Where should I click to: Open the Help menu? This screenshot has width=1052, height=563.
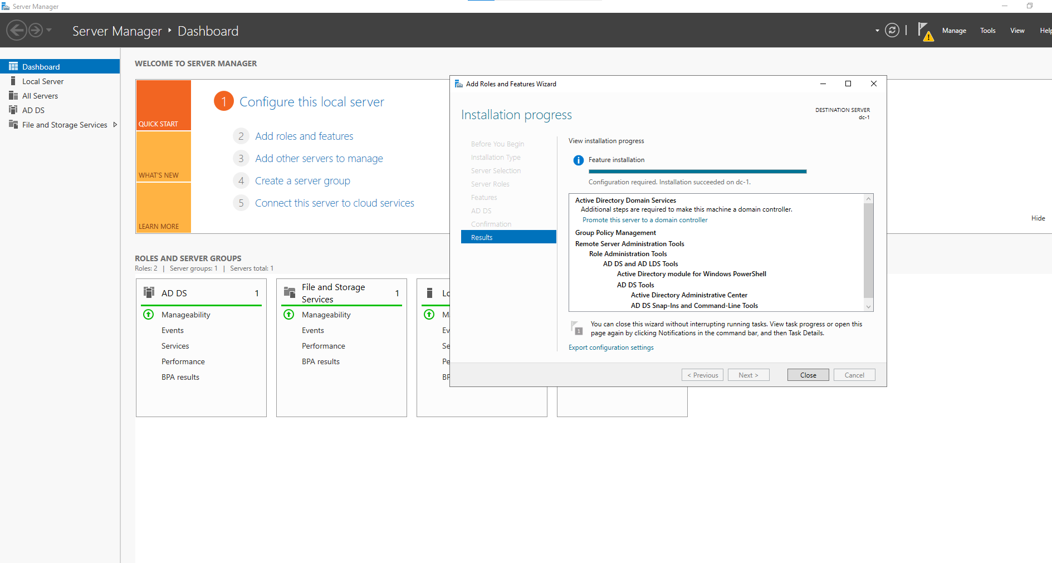click(x=1045, y=31)
